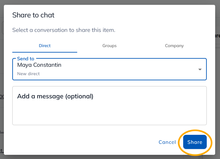Screen dimensions: 220x159
Task: Select the Direct tab
Action: tap(45, 46)
